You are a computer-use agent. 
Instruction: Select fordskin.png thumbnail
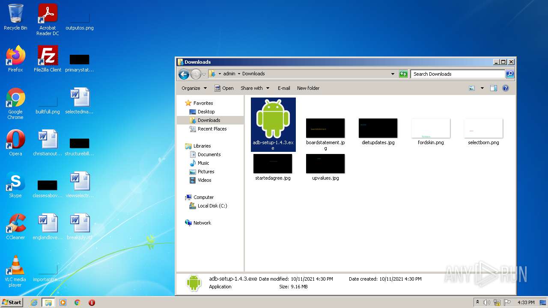(x=431, y=132)
